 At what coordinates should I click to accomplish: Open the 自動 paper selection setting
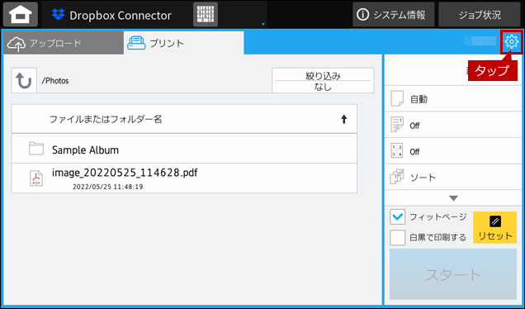453,99
